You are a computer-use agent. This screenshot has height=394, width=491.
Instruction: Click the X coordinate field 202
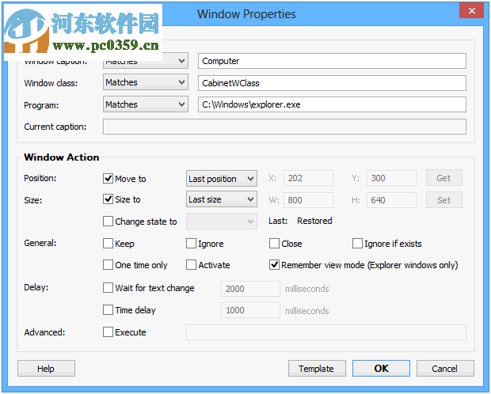tap(308, 178)
